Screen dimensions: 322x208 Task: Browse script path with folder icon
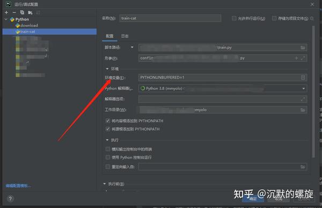point(303,47)
